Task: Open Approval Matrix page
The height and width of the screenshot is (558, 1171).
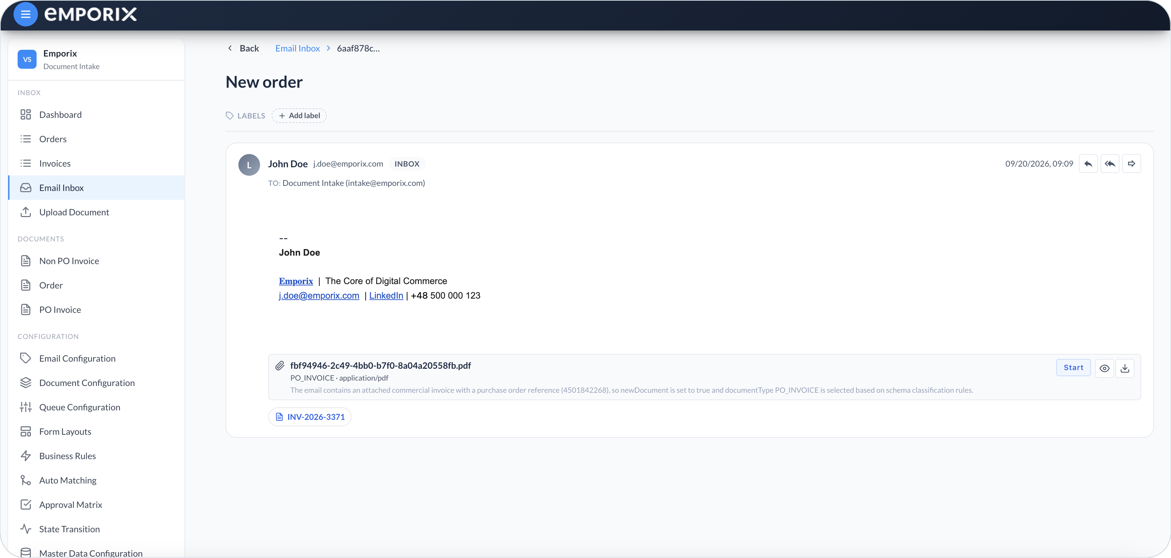Action: tap(97, 505)
